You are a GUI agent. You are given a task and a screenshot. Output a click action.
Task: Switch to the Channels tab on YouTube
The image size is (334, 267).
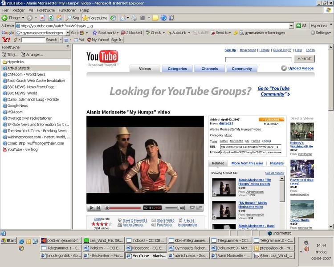[x=210, y=69]
